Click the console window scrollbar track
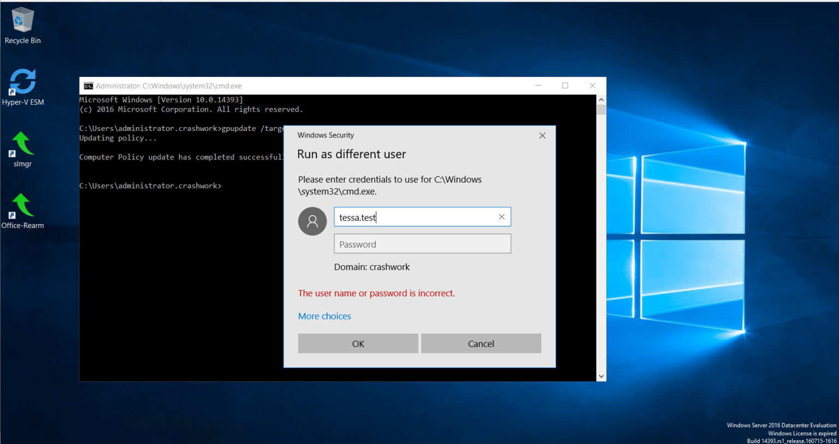This screenshot has height=444, width=839. point(601,245)
